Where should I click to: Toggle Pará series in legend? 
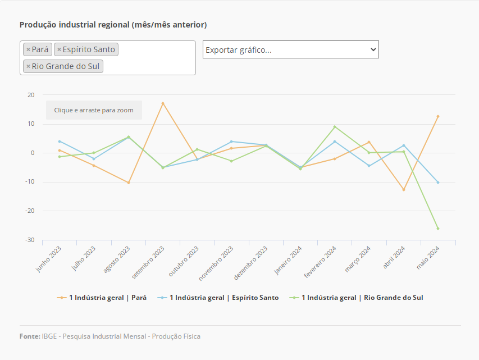coord(107,298)
